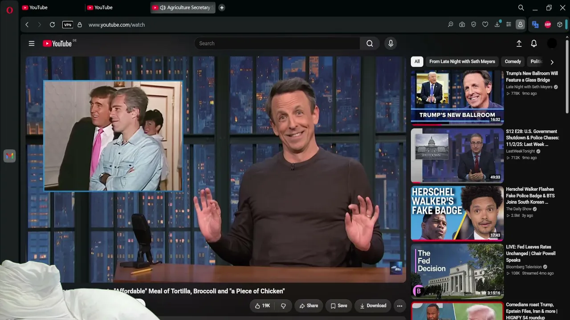Save the video to a playlist
Image resolution: width=570 pixels, height=320 pixels.
[x=339, y=306]
